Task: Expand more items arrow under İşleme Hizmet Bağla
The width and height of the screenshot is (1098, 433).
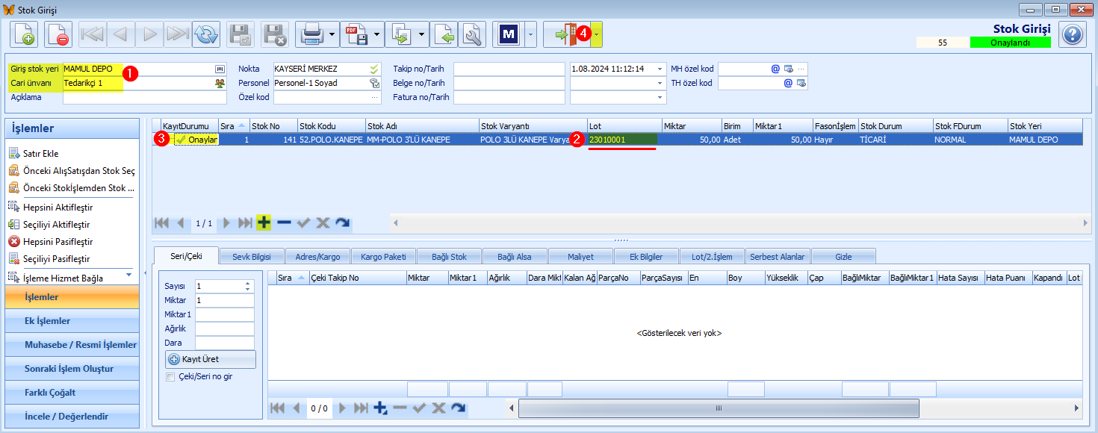Action: tap(128, 274)
